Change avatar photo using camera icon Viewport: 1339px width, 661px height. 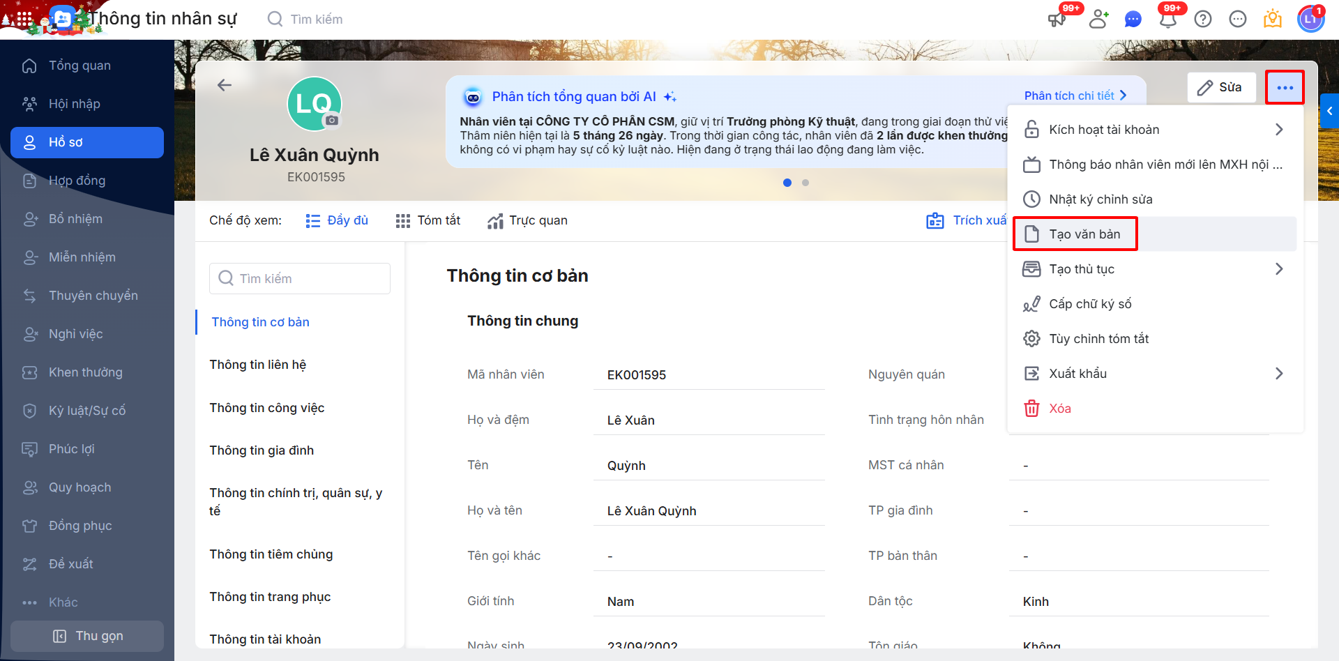pos(332,120)
